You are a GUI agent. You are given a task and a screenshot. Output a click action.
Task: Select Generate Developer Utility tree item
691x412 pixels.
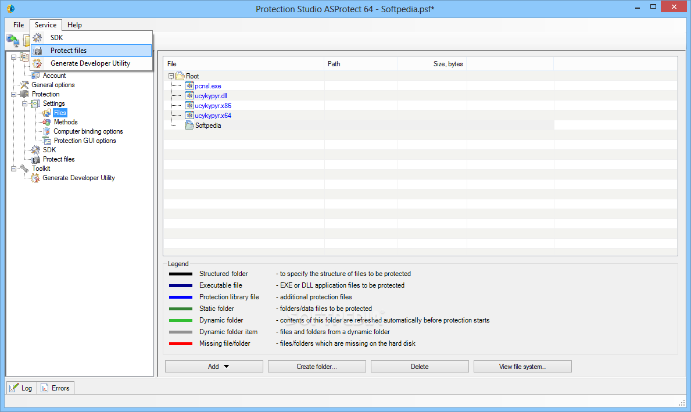coord(79,178)
